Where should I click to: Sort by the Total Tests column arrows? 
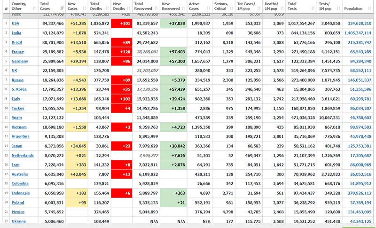pos(313,8)
